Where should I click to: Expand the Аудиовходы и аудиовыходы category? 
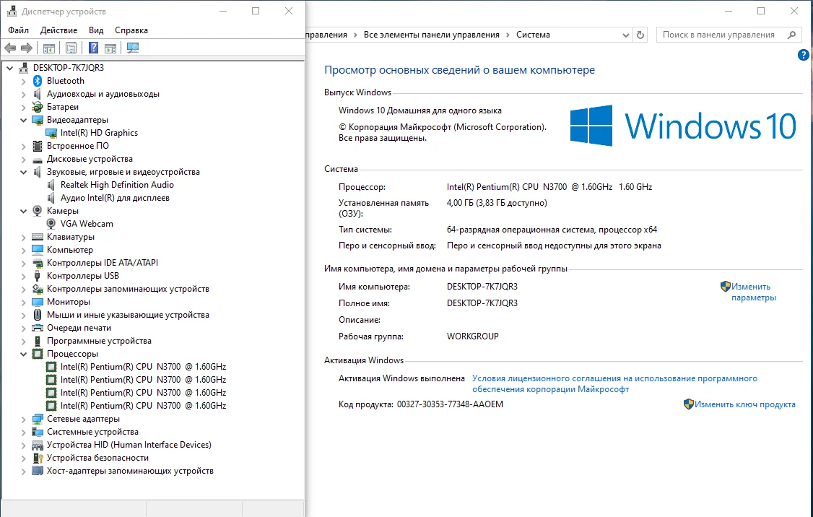click(x=23, y=94)
